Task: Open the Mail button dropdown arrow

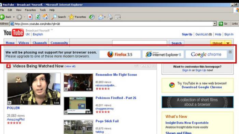Action: click(x=105, y=17)
